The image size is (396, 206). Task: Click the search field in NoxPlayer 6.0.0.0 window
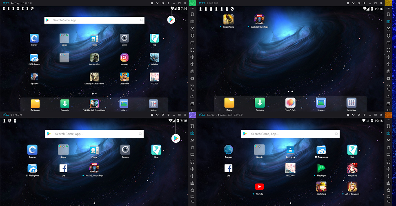click(x=94, y=20)
